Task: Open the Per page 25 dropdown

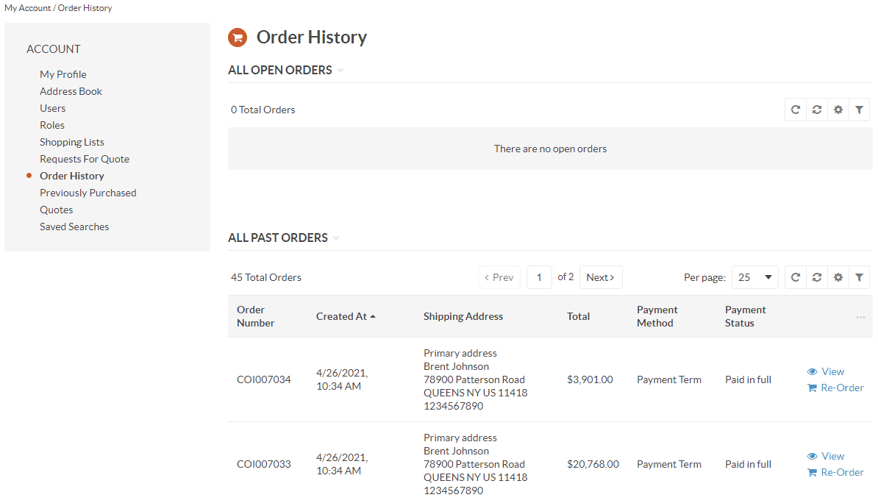Action: (754, 277)
